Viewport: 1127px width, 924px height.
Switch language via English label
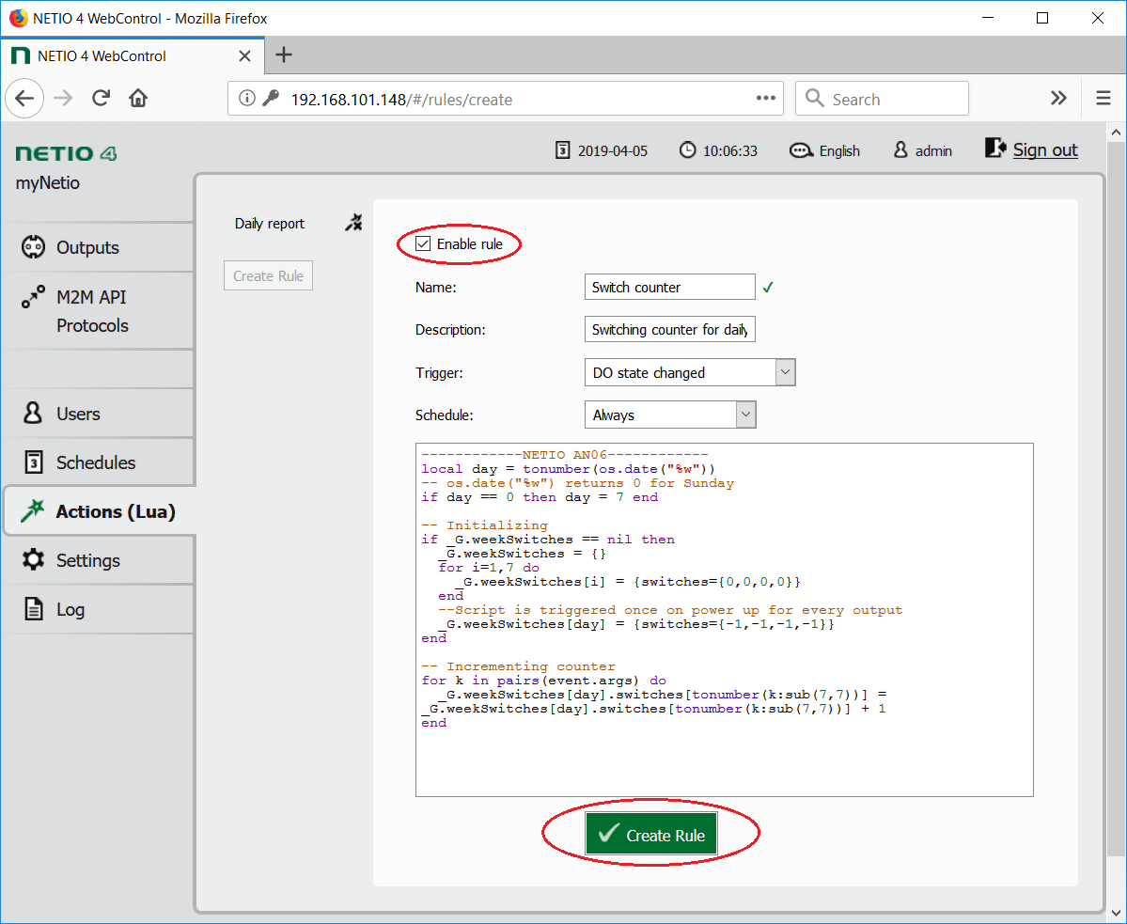click(x=839, y=151)
